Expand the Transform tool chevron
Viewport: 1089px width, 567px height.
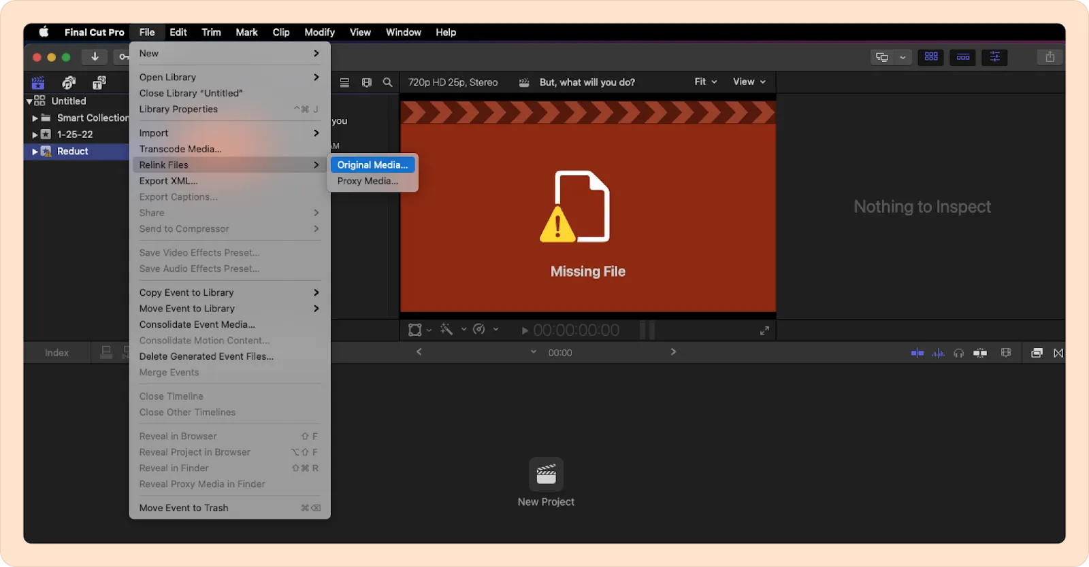(429, 330)
